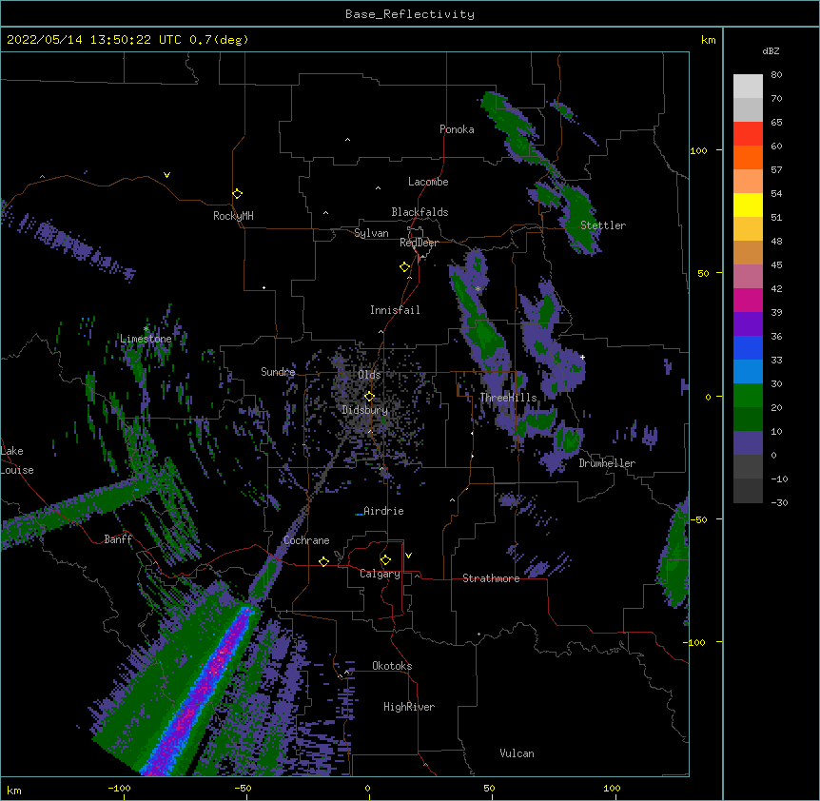Select the yellow diamond marker south of RedDeer

point(404,267)
